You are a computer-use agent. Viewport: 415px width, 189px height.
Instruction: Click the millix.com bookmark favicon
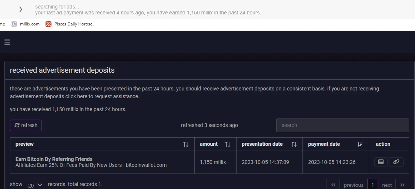(14, 24)
